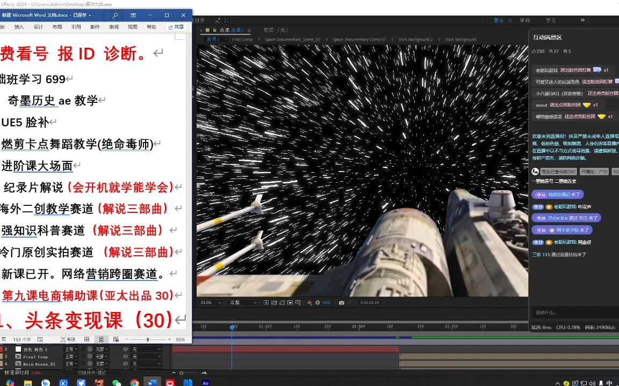The width and height of the screenshot is (619, 386).
Task: Open blend mode dropdown for Final Comp layer
Action: 71,357
